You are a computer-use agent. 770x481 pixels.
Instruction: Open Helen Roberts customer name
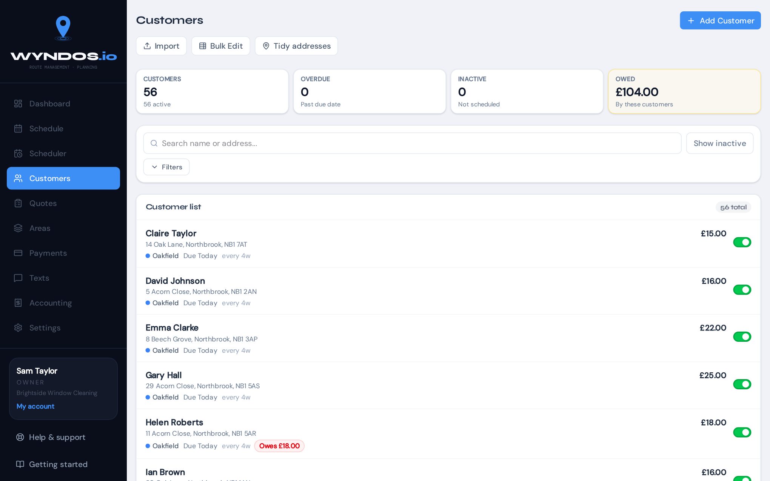[174, 423]
